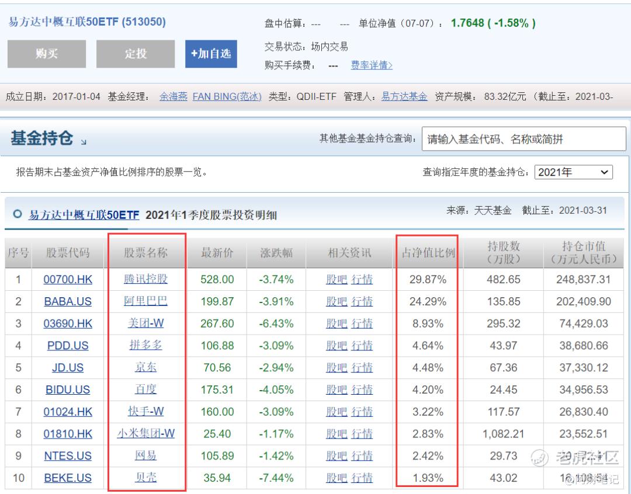This screenshot has height=494, width=631.
Task: Click the 最新价 column header
Action: 217,253
